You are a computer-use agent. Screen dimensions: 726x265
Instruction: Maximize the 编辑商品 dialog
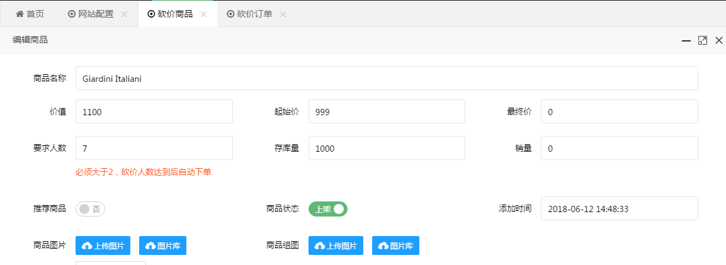[x=703, y=40]
